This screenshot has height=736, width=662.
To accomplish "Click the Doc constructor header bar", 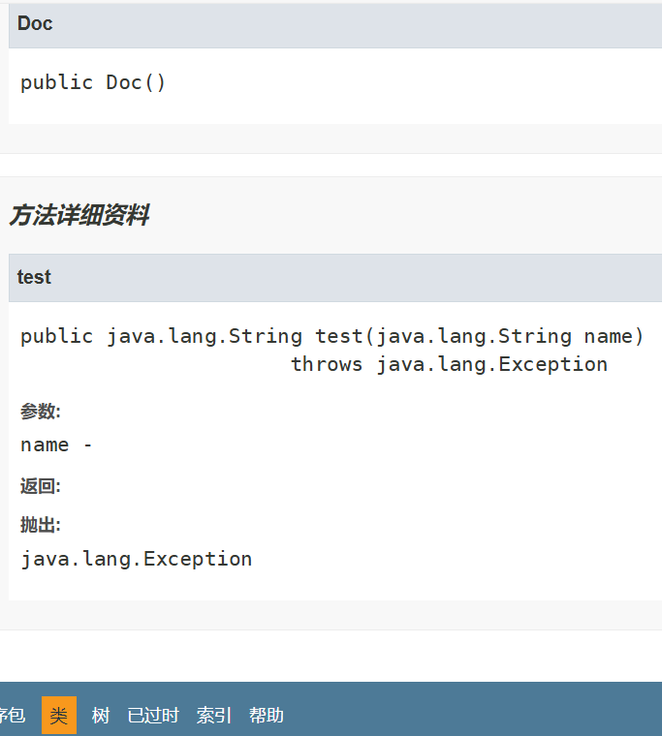I will click(330, 24).
